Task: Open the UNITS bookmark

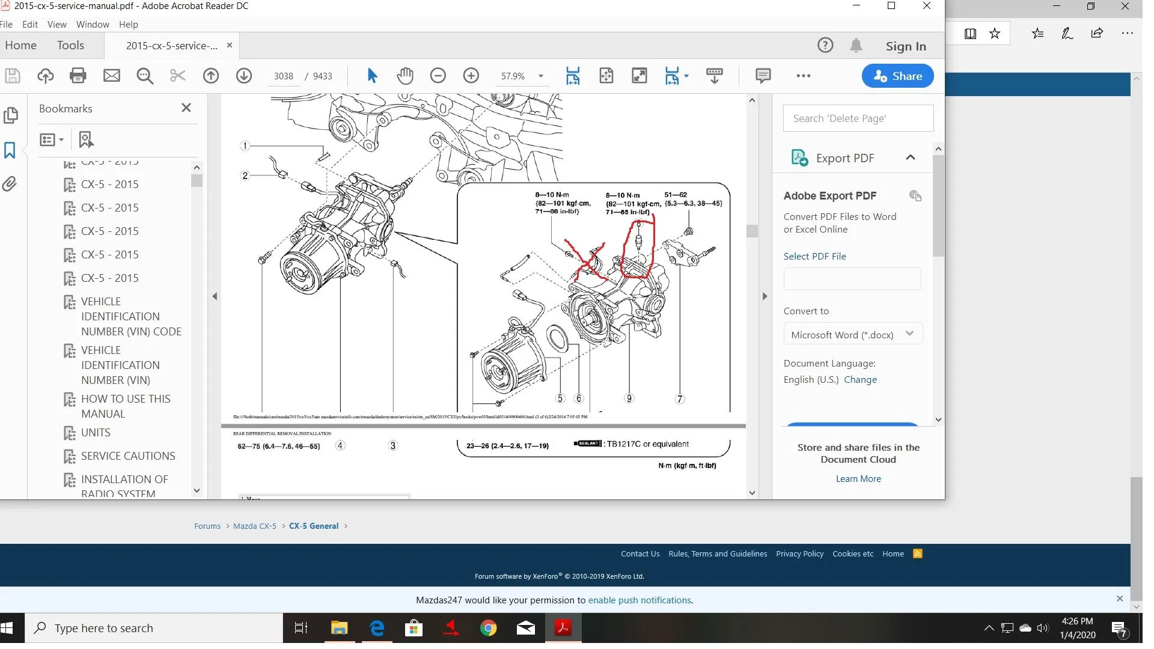Action: (96, 432)
